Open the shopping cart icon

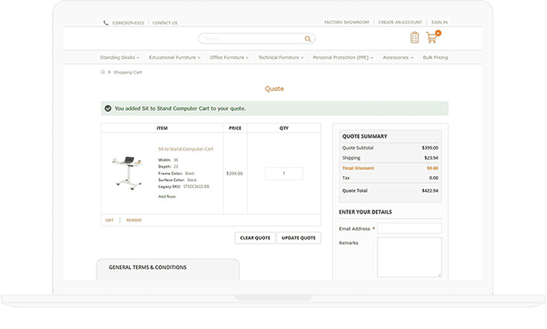pyautogui.click(x=432, y=37)
